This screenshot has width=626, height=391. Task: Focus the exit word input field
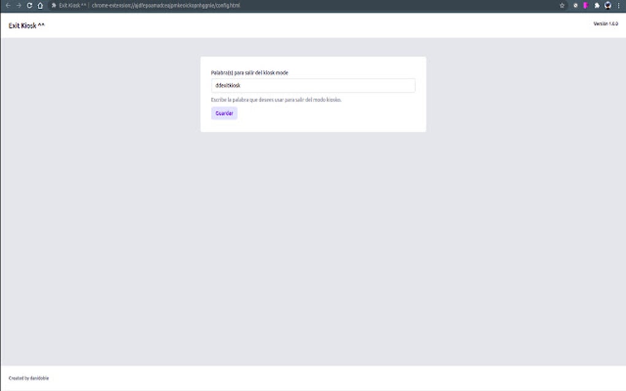(313, 85)
